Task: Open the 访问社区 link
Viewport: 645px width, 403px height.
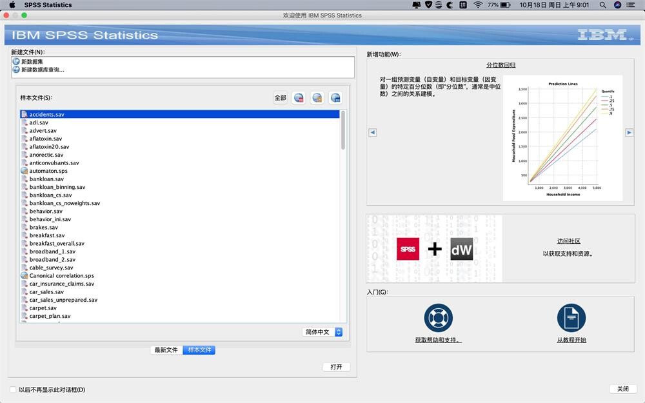Action: coord(568,241)
